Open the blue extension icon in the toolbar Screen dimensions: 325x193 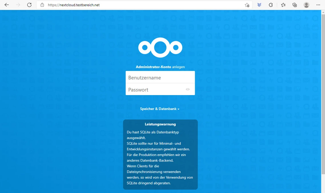[259, 5]
